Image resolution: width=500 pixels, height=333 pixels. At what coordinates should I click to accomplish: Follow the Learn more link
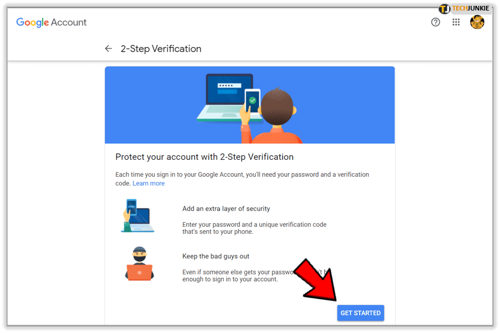pos(149,183)
